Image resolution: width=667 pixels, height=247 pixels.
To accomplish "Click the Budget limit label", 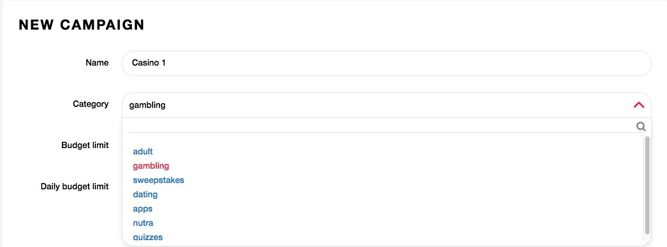I will (85, 145).
